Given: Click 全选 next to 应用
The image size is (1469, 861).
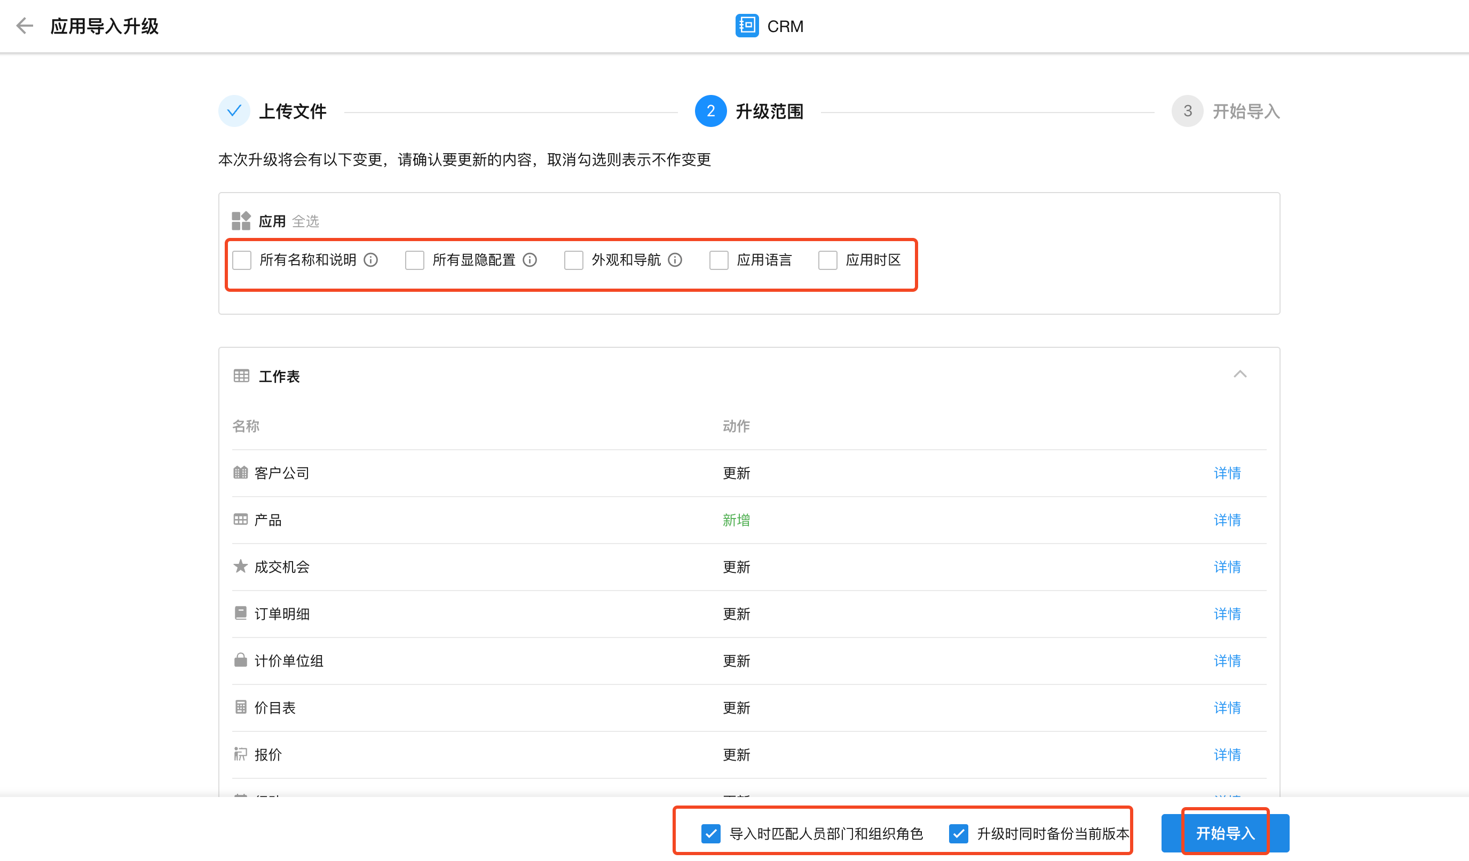Looking at the screenshot, I should click(x=305, y=221).
